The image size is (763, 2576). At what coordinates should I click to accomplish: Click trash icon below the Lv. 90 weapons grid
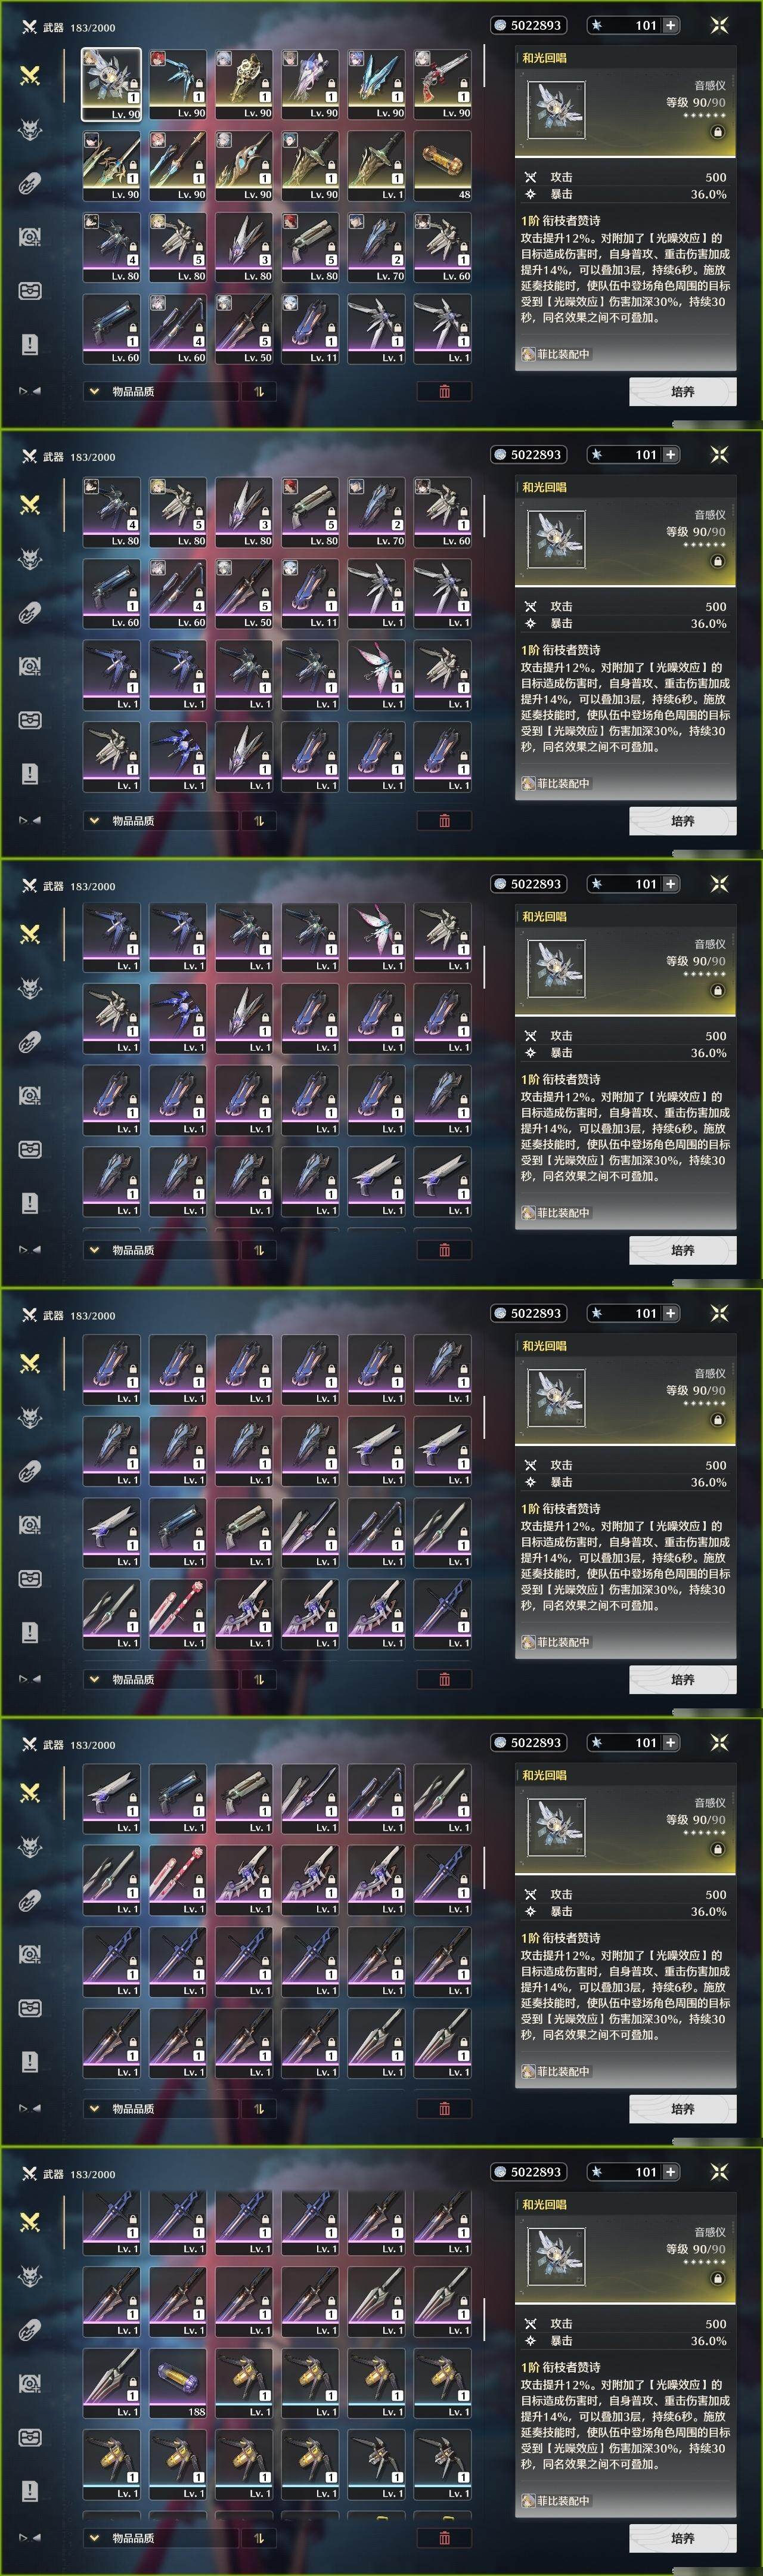pos(444,392)
